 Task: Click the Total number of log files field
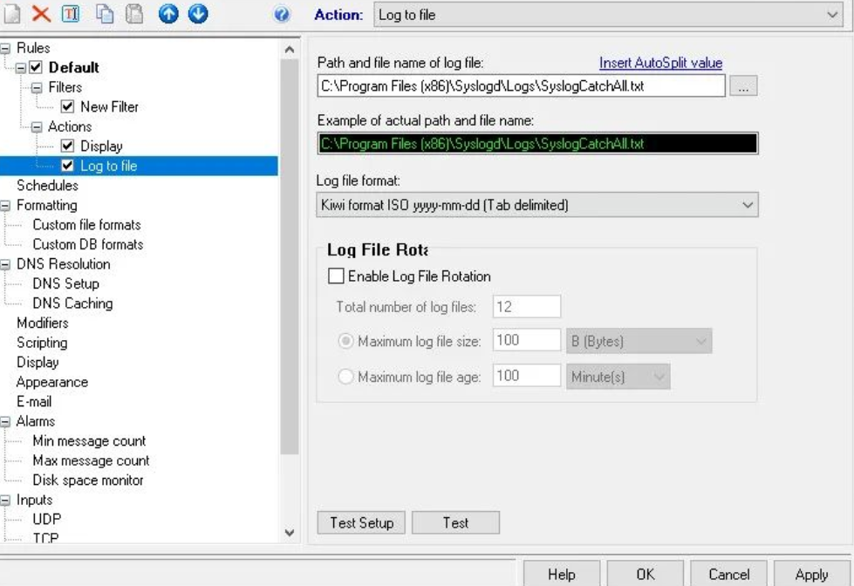tap(527, 307)
